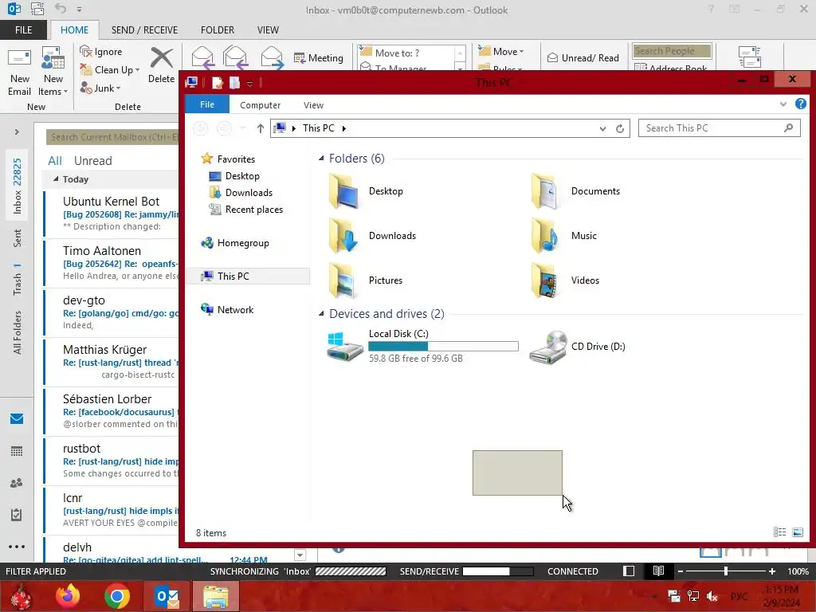Switch to Outlook Mail view icon
The image size is (816, 612).
[x=17, y=419]
